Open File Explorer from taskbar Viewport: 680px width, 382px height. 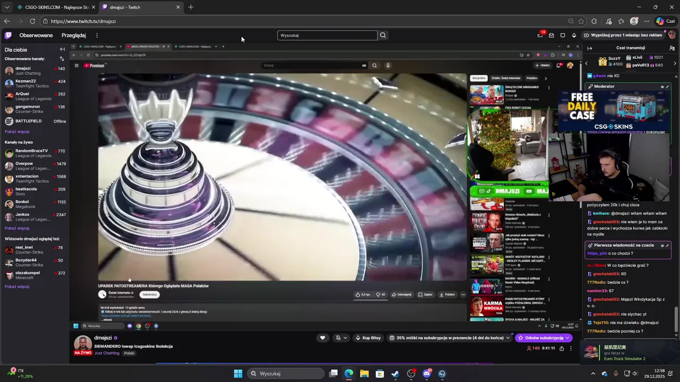[x=364, y=374]
